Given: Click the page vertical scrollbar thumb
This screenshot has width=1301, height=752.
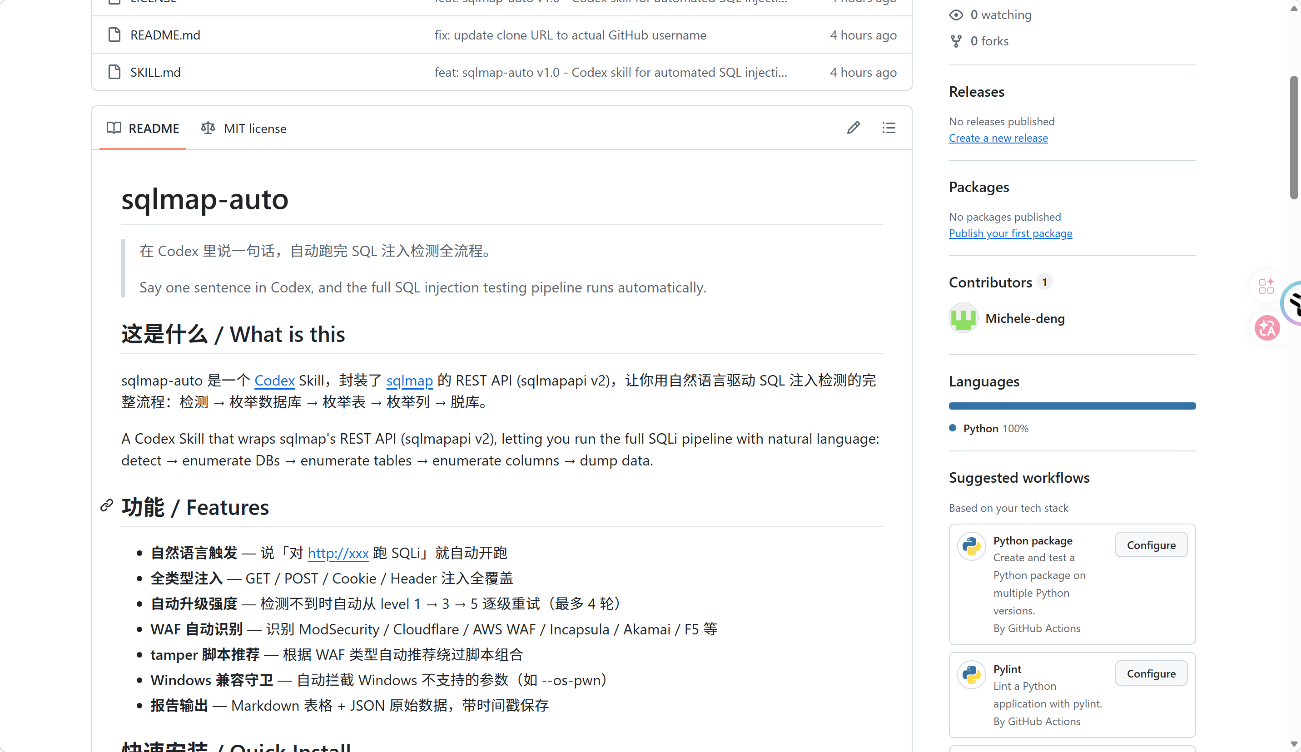Looking at the screenshot, I should pos(1294,137).
